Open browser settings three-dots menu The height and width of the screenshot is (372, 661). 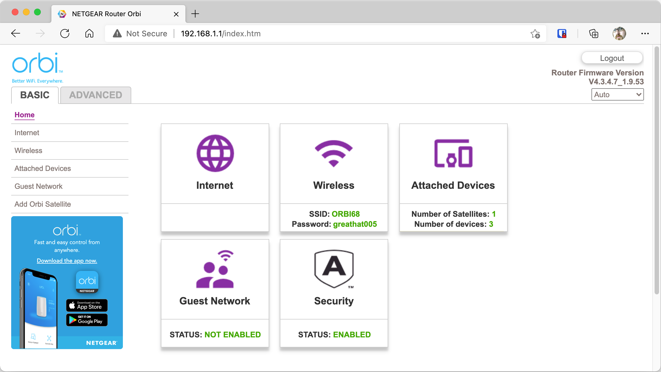645,34
